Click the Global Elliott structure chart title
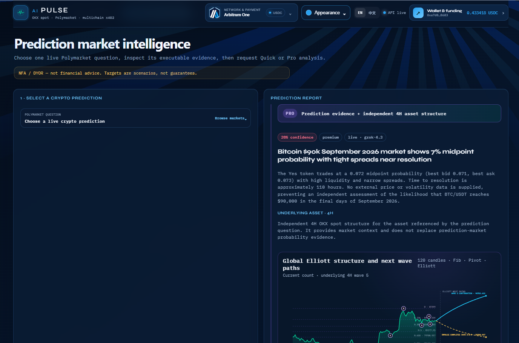The height and width of the screenshot is (343, 519). coord(347,264)
